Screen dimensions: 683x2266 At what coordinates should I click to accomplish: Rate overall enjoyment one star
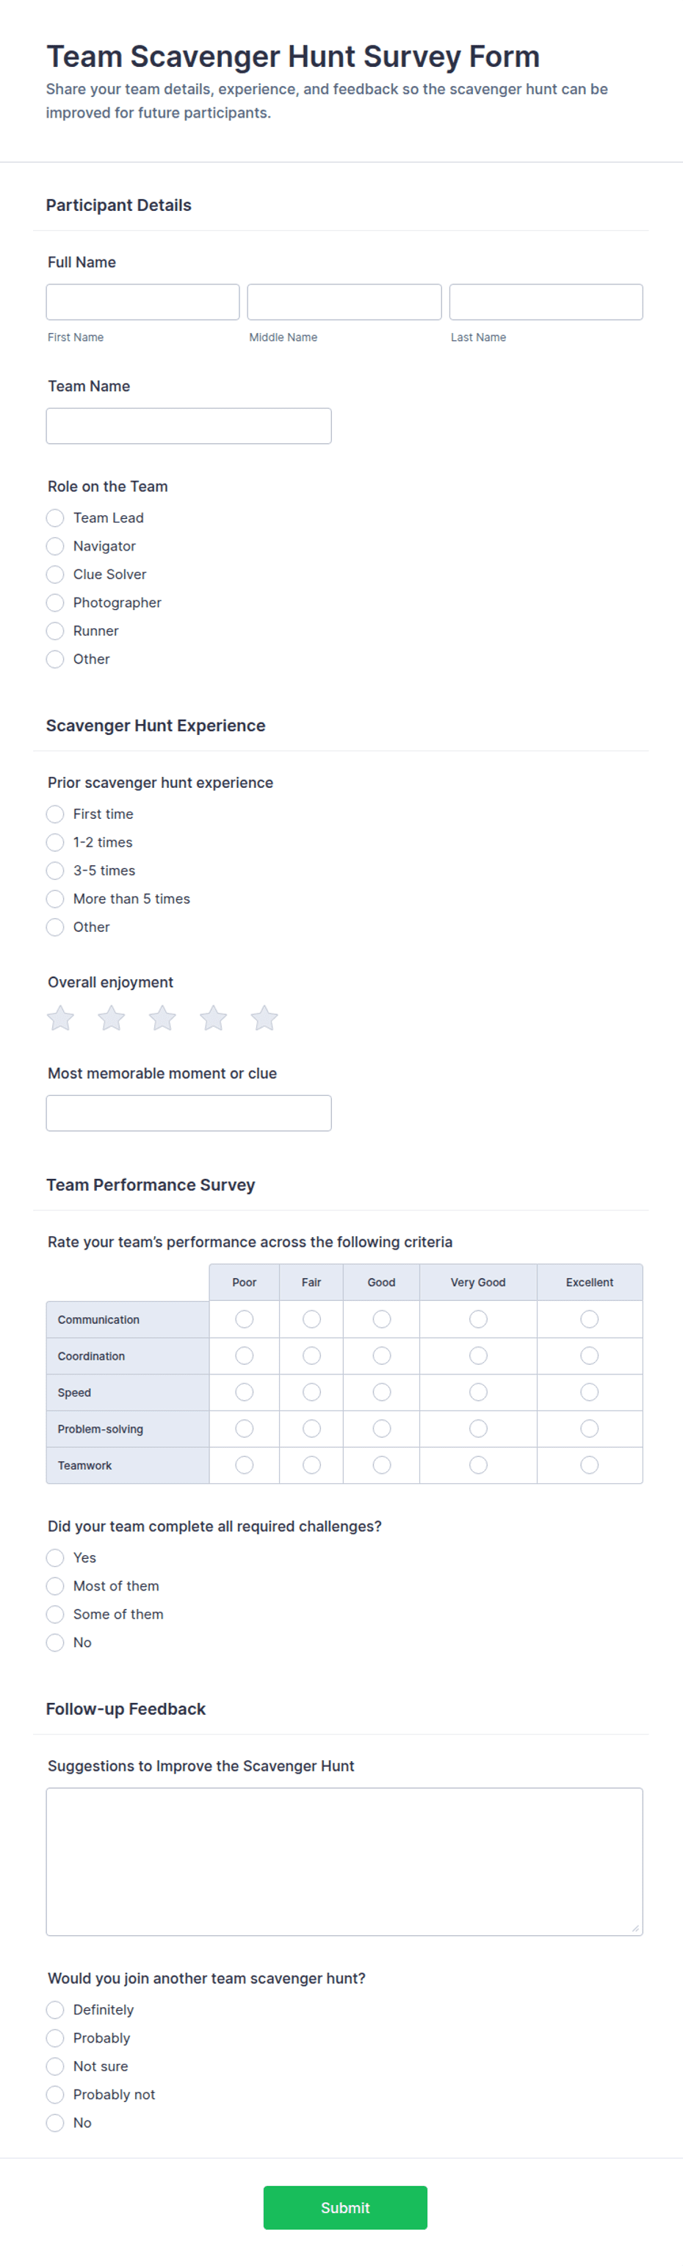pyautogui.click(x=61, y=1018)
